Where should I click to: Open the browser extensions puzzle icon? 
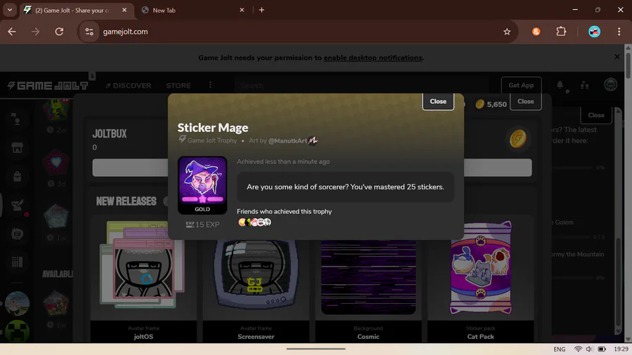pos(560,32)
